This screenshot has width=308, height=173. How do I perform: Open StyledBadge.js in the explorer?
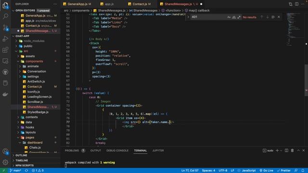click(x=38, y=112)
